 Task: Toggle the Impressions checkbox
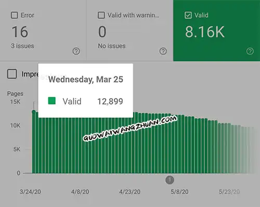pos(12,74)
